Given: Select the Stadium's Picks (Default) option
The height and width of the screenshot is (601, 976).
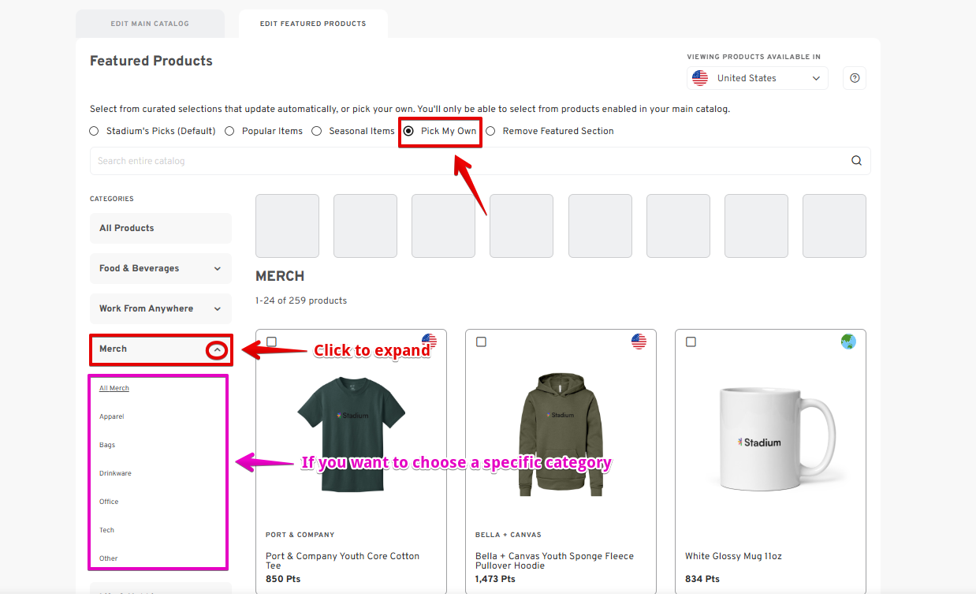Looking at the screenshot, I should point(95,131).
